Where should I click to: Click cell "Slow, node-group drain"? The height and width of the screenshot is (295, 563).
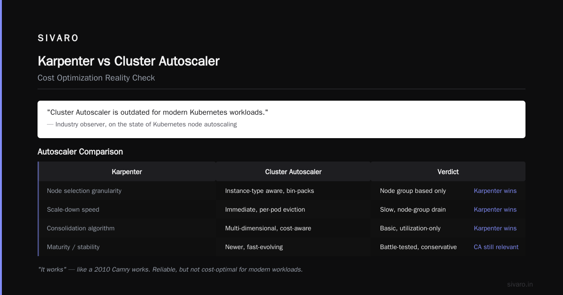tap(413, 209)
